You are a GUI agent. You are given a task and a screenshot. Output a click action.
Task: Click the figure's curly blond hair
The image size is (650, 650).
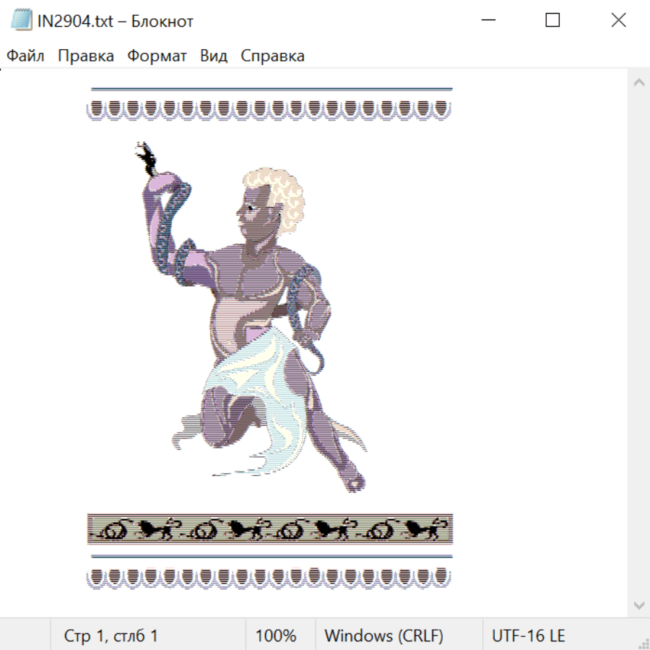(x=278, y=195)
